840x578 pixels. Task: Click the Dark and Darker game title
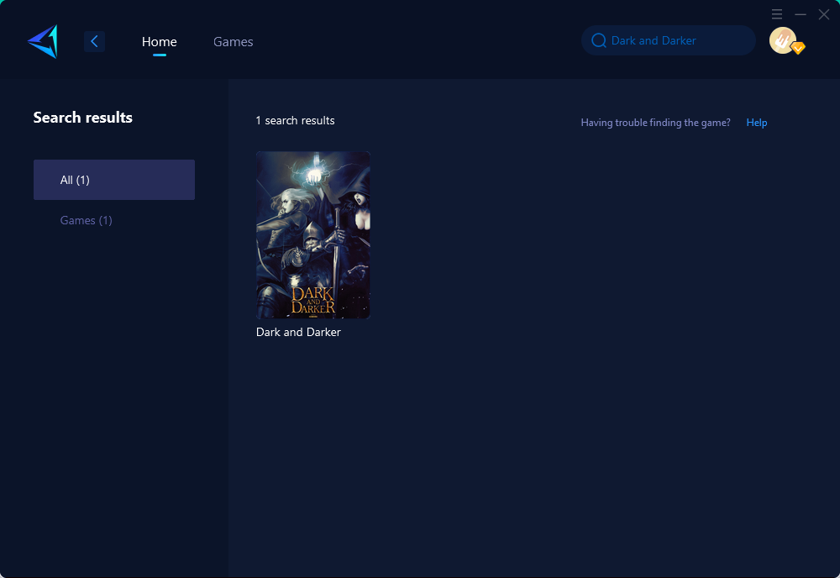click(x=298, y=332)
